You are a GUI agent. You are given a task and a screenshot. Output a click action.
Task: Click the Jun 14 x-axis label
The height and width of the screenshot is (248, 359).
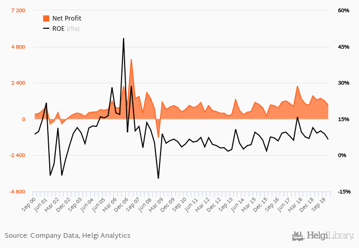point(238,203)
